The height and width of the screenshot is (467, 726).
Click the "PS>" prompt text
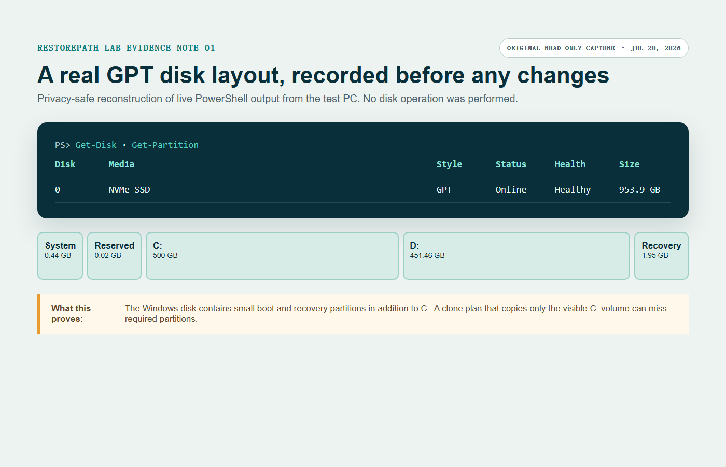[62, 145]
